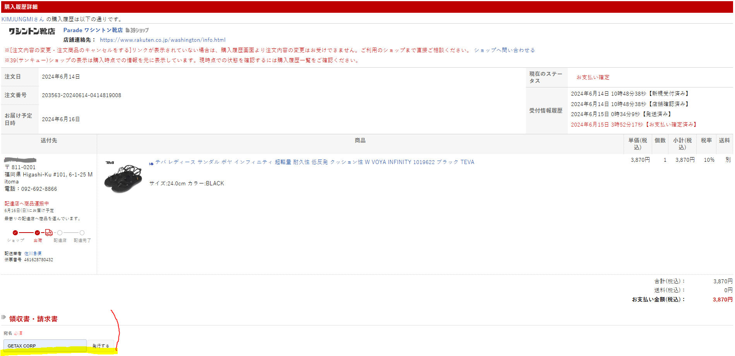The width and height of the screenshot is (735, 356).
Task: Click the arrow bullet beside 領収書・請求書
Action: point(3,318)
